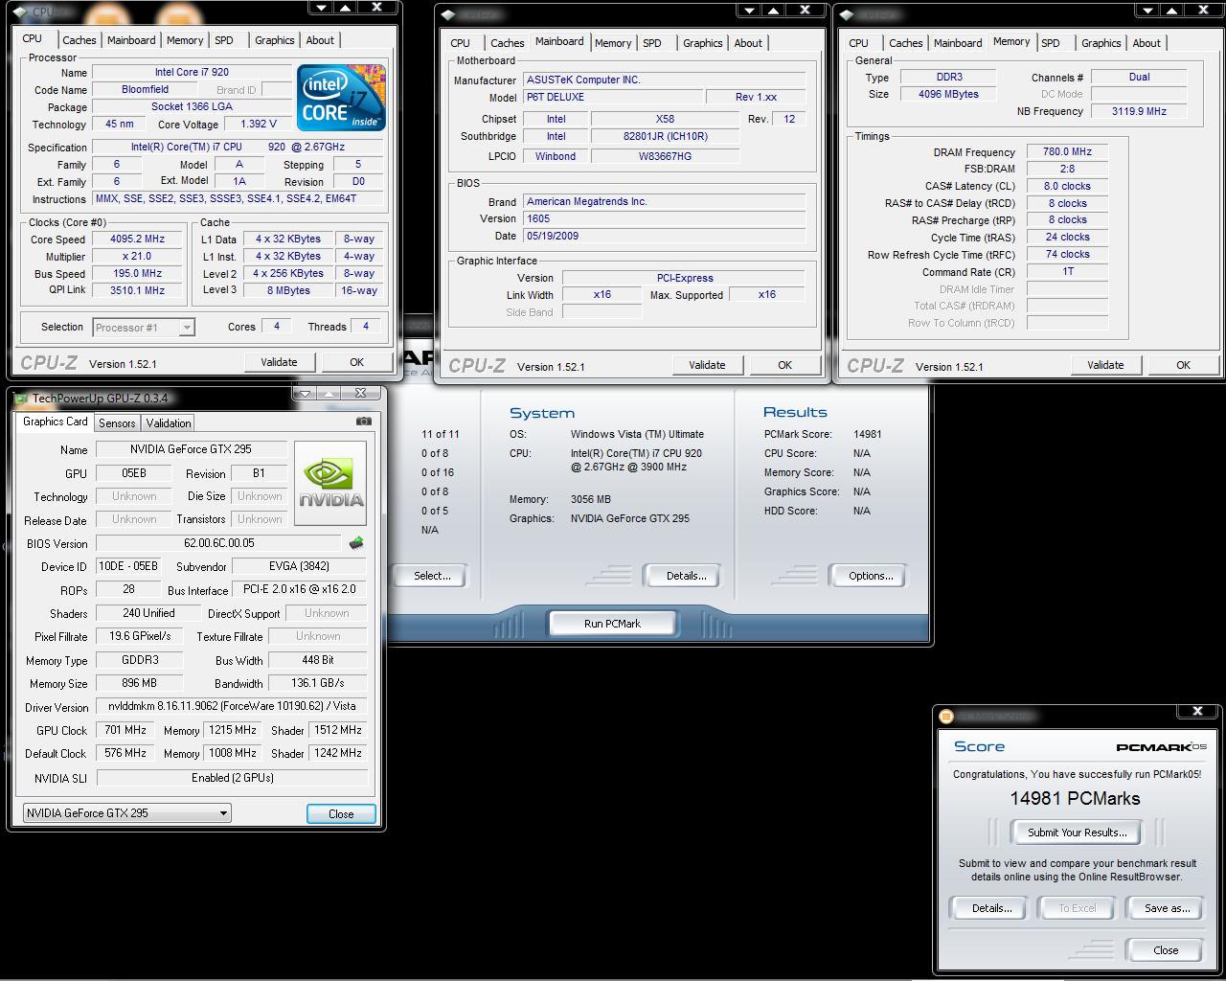The width and height of the screenshot is (1226, 981).
Task: Click the GPU-Z BIOS Version field
Action: 220,543
